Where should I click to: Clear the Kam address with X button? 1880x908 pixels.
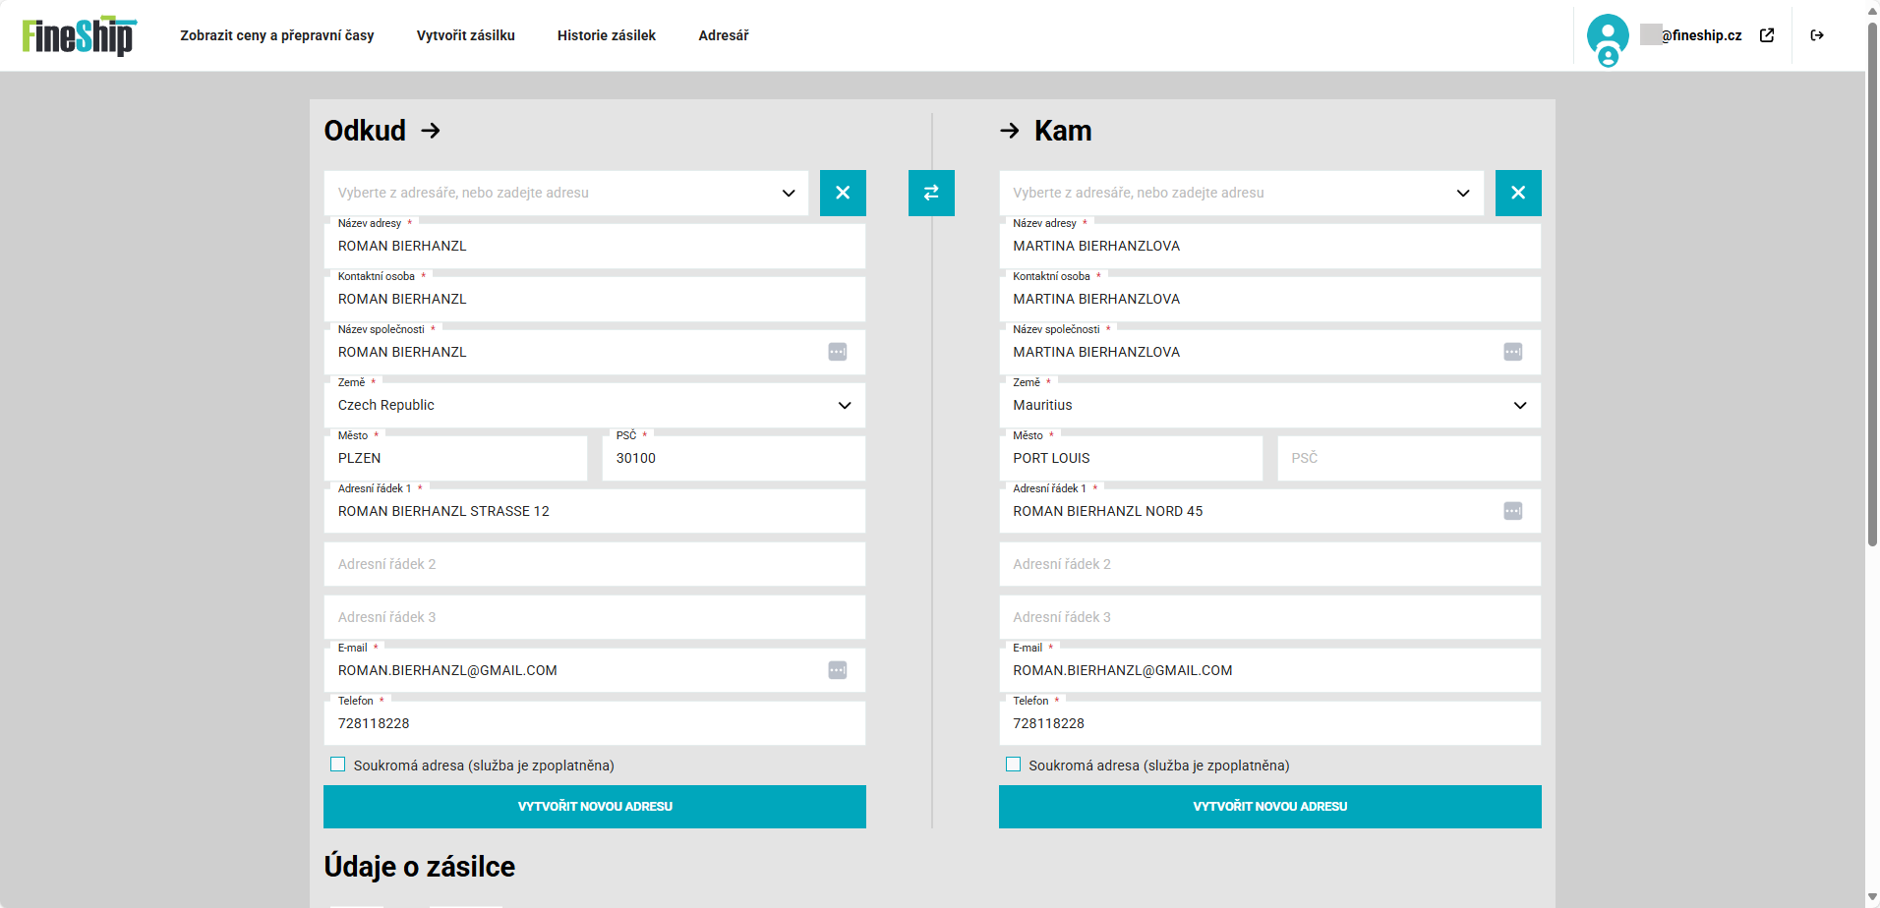coord(1517,193)
